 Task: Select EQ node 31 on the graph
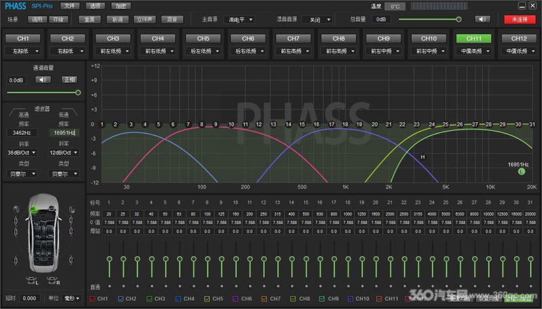point(532,125)
